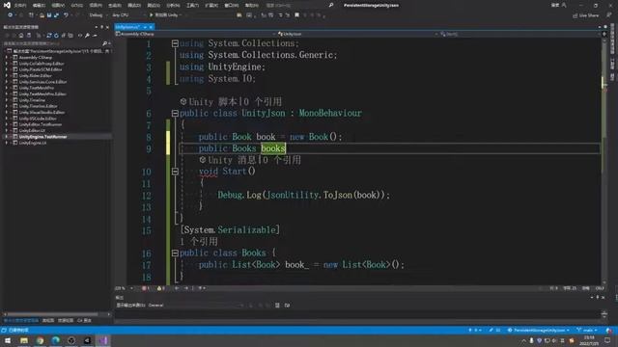Viewport: 618px width, 347px height.
Task: Click the Save file toolbar icon
Action: coord(49,15)
